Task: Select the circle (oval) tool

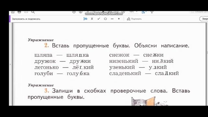Action: [x=105, y=19]
